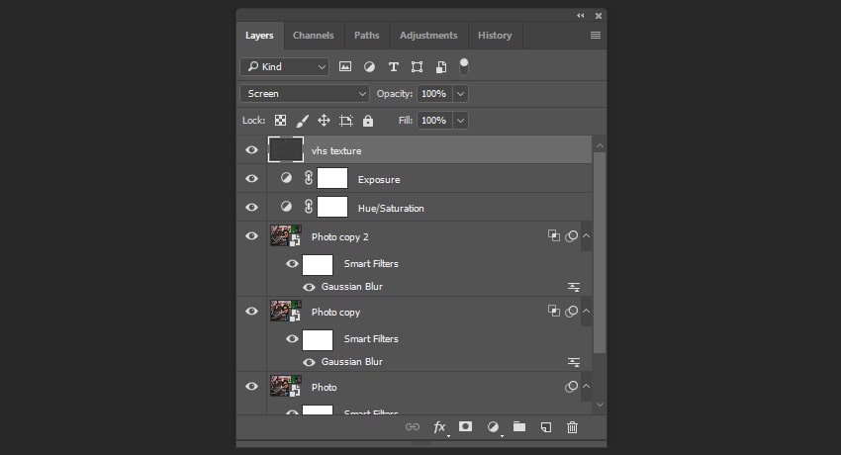Switch to the Channels tab
841x455 pixels.
point(314,36)
